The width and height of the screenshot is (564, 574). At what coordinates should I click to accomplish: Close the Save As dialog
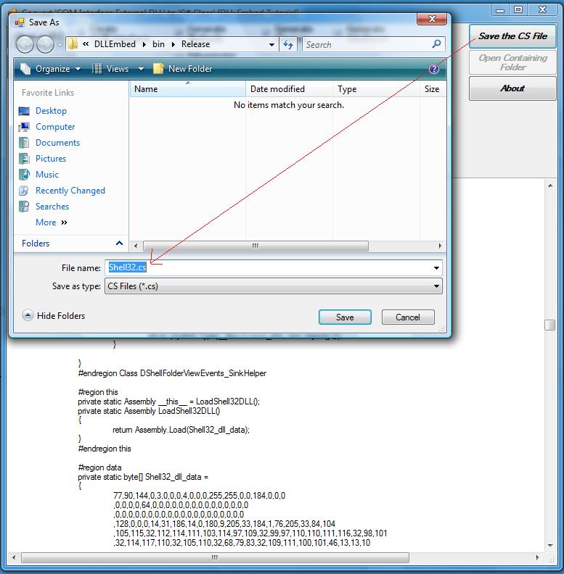click(432, 19)
